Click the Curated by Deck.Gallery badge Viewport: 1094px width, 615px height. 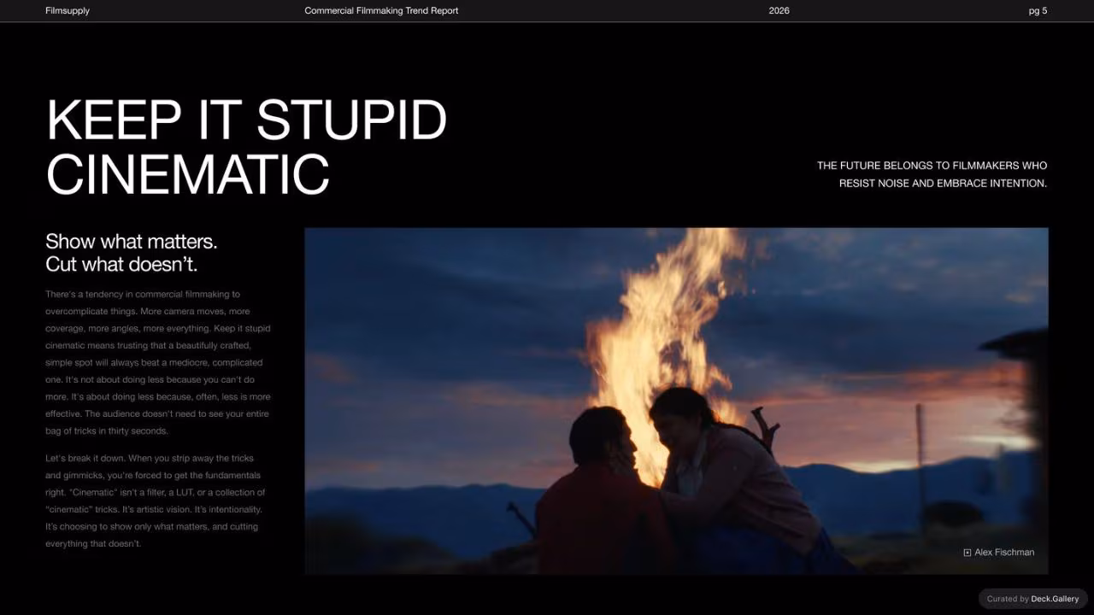point(1032,599)
